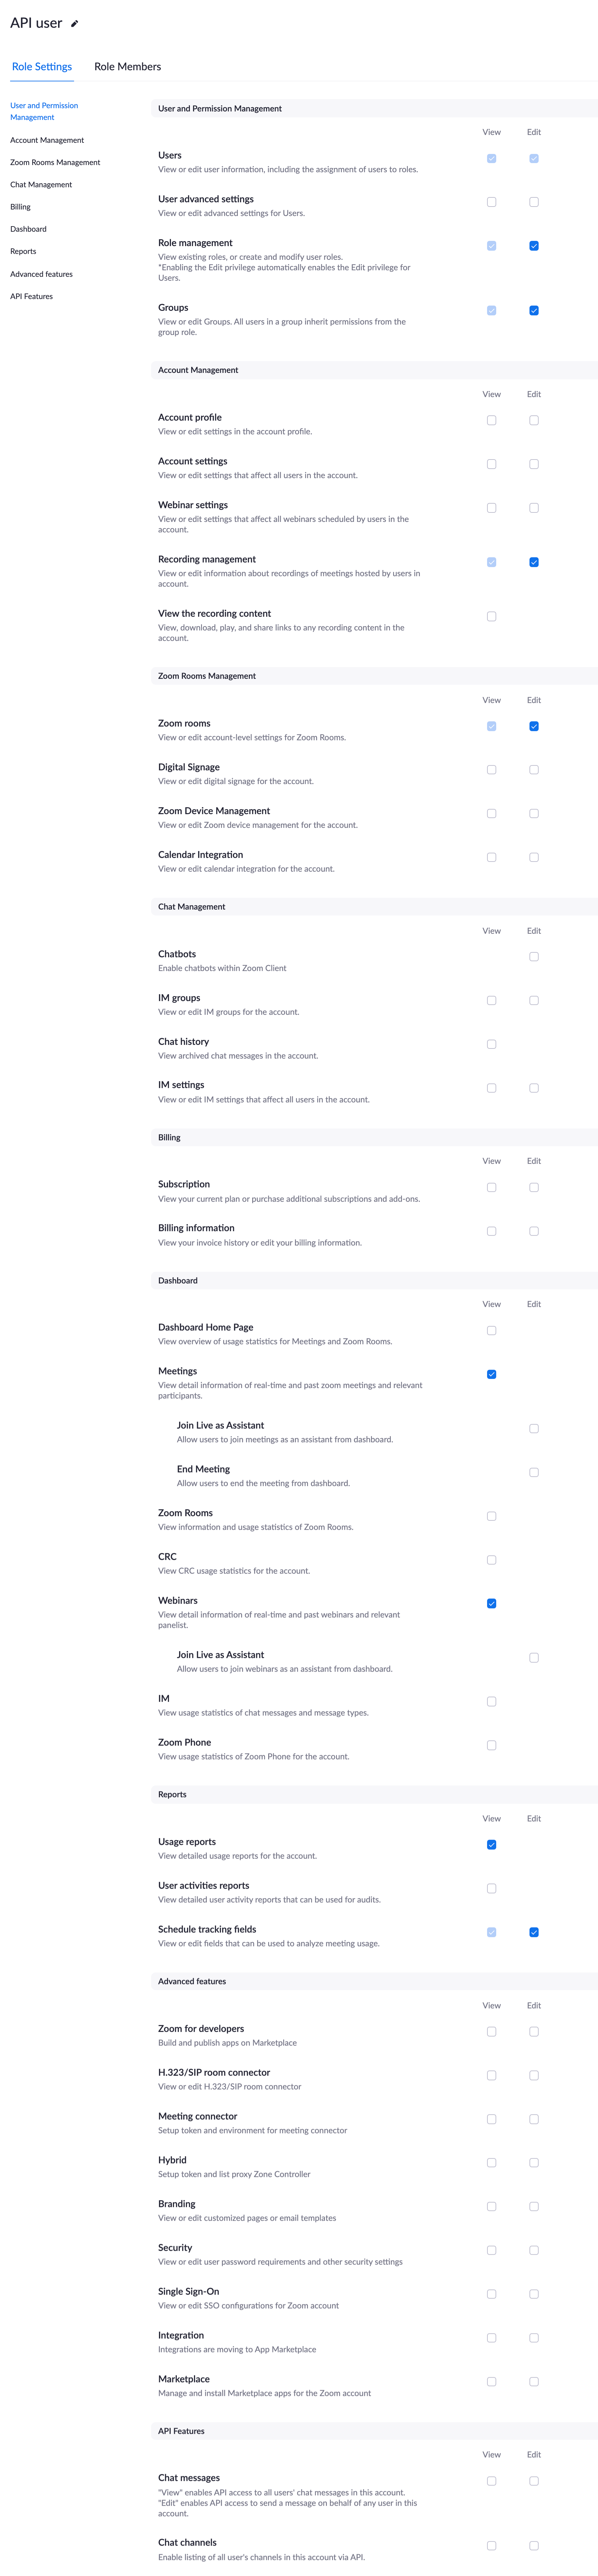Screen dimensions: 598x2576
Task: Enable View for User advanced settings
Action: coord(491,202)
